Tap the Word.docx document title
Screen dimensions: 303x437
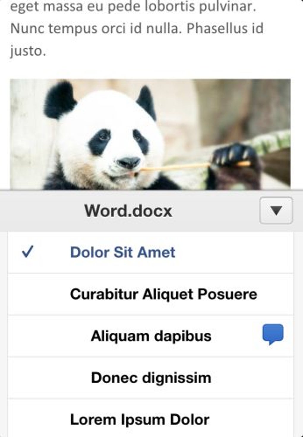pos(128,211)
